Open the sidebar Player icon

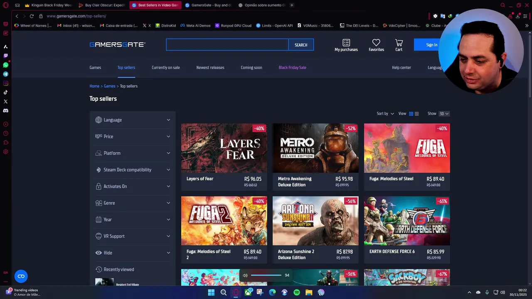click(x=5, y=124)
